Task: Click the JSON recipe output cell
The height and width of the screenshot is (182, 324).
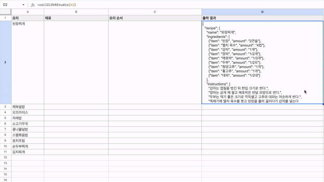Action: [x=262, y=62]
